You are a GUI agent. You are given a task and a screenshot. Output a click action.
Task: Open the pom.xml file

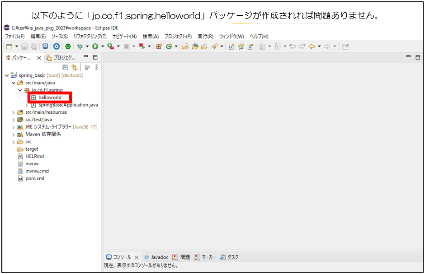pos(34,178)
